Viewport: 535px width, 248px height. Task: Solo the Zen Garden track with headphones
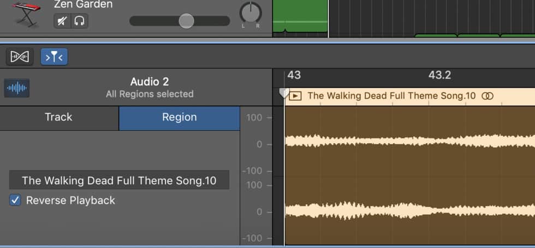80,21
